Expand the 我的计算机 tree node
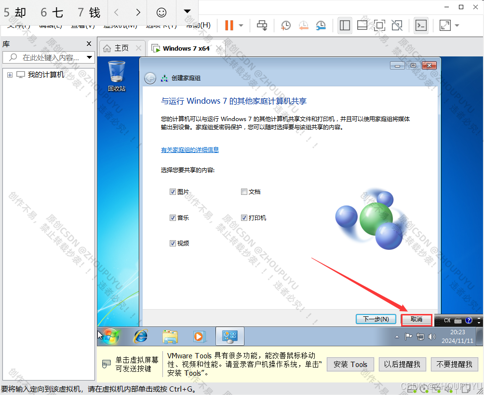This screenshot has height=395, width=484. (10, 75)
